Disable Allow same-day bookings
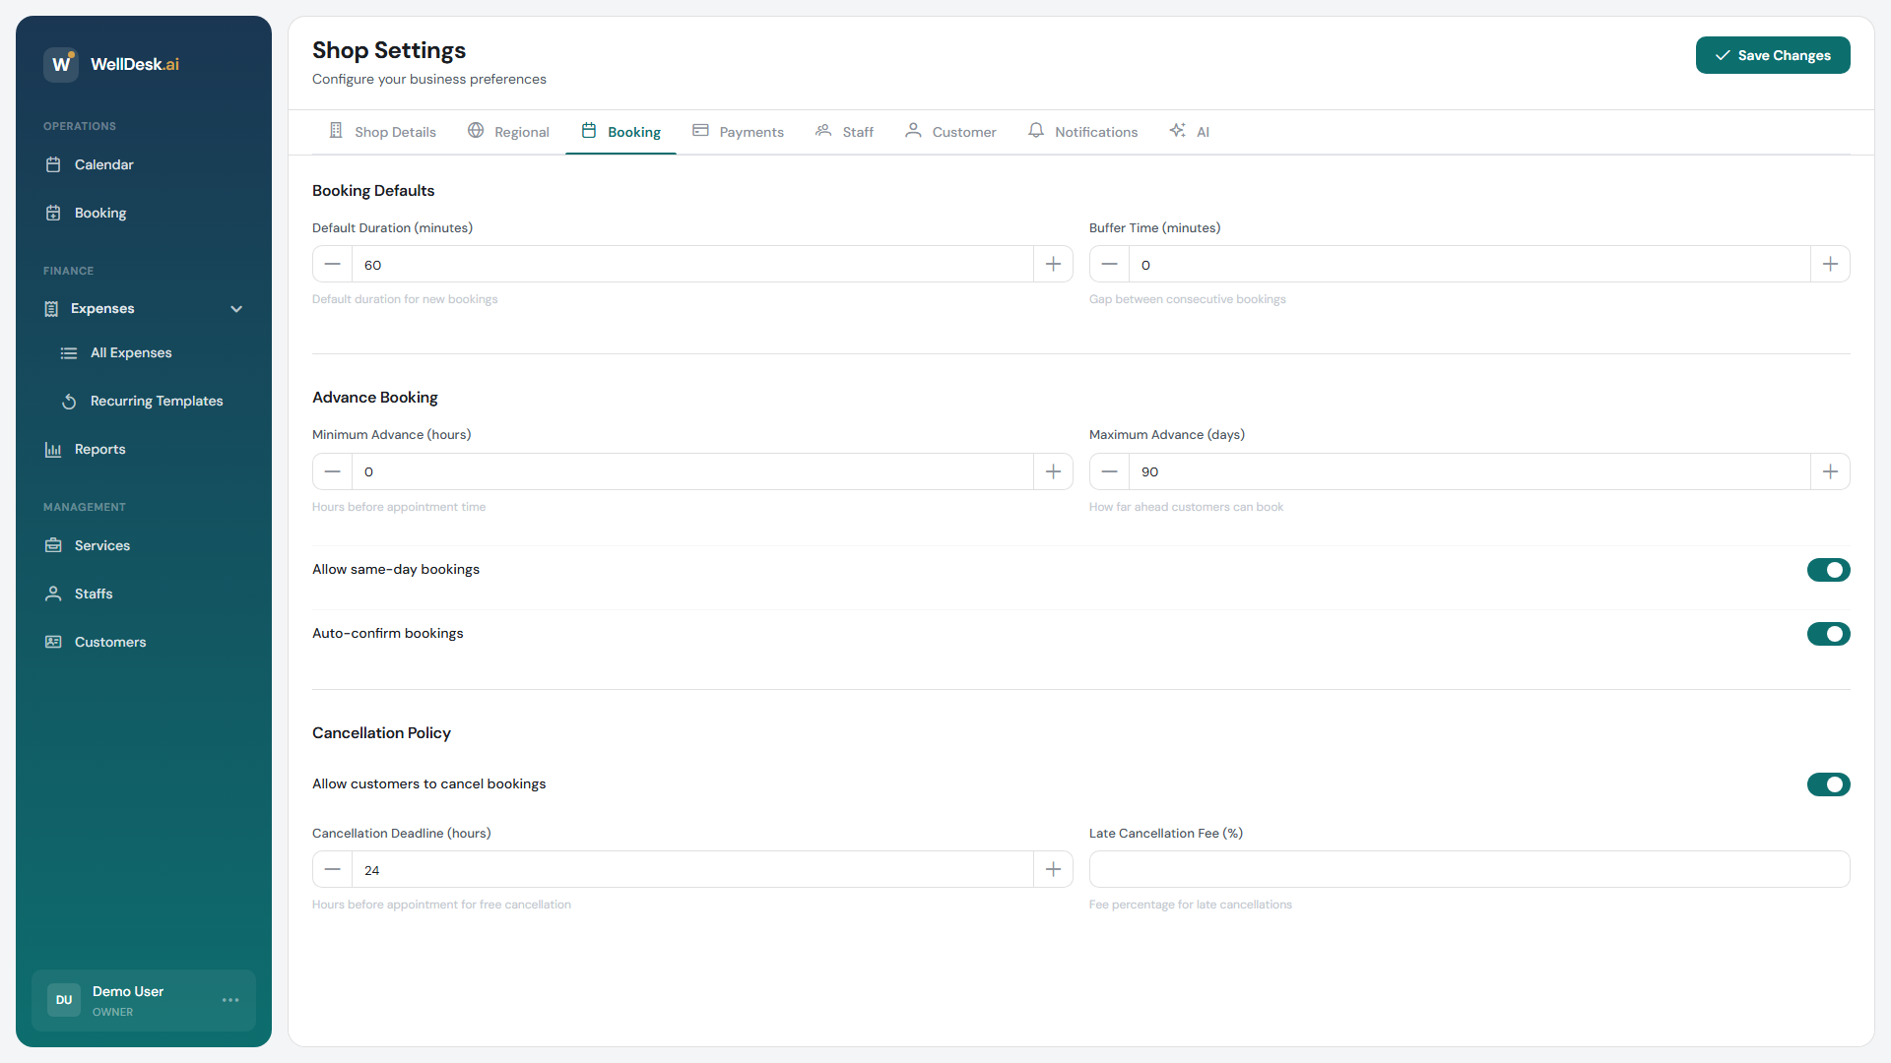The width and height of the screenshot is (1891, 1063). [x=1828, y=570]
